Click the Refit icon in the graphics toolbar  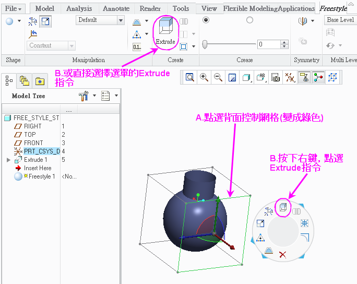[189, 77]
